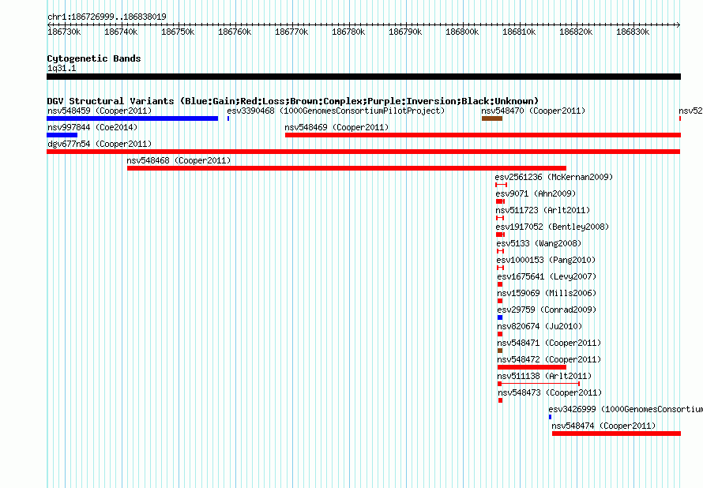Select the blue square under esv29759
This screenshot has width=703, height=488.
(500, 317)
